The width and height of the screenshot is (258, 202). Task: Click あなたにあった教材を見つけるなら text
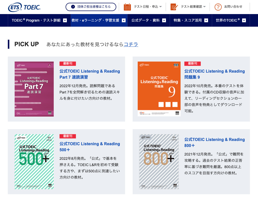click(x=85, y=44)
